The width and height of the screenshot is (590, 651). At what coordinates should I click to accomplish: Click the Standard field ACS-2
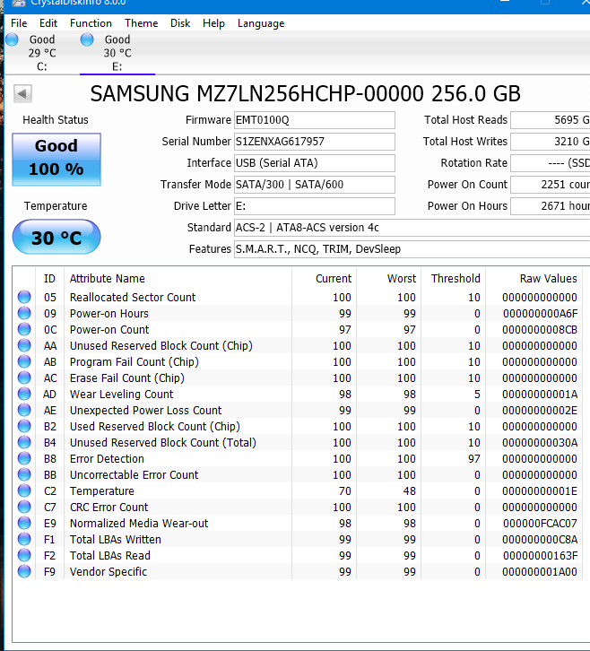[412, 228]
